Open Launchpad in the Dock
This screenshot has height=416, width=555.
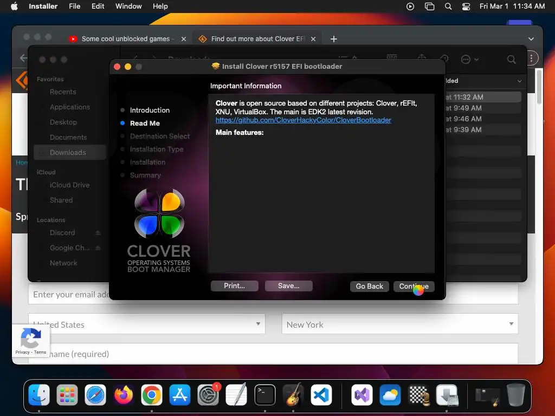(x=67, y=395)
